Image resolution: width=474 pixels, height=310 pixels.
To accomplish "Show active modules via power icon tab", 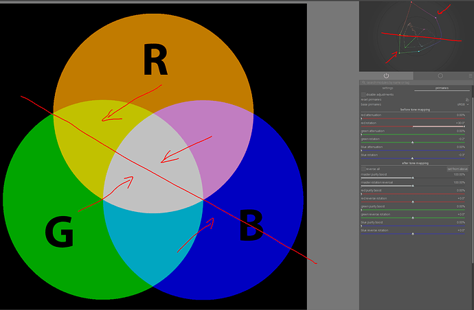I will (x=386, y=75).
